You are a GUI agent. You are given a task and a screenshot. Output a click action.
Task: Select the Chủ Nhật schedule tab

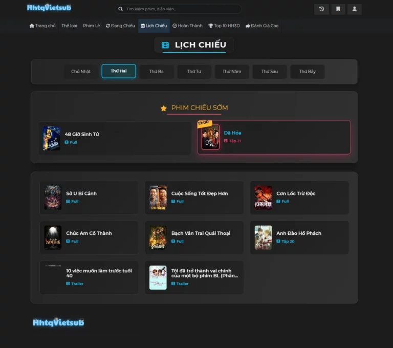(x=81, y=72)
